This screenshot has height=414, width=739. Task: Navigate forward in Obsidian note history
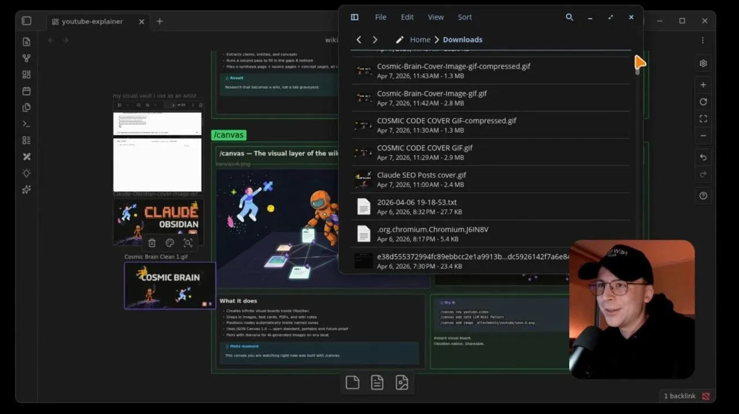pyautogui.click(x=66, y=40)
